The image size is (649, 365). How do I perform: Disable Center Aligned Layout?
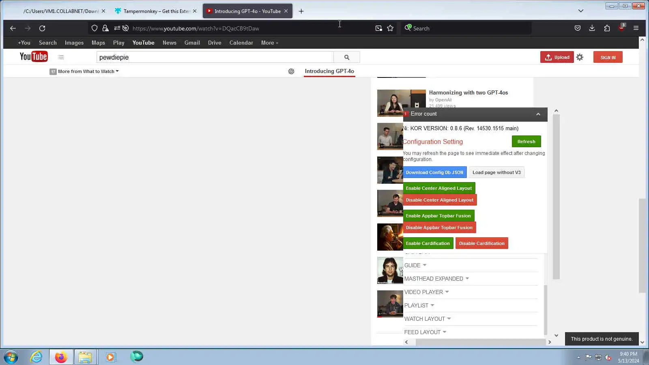[440, 200]
